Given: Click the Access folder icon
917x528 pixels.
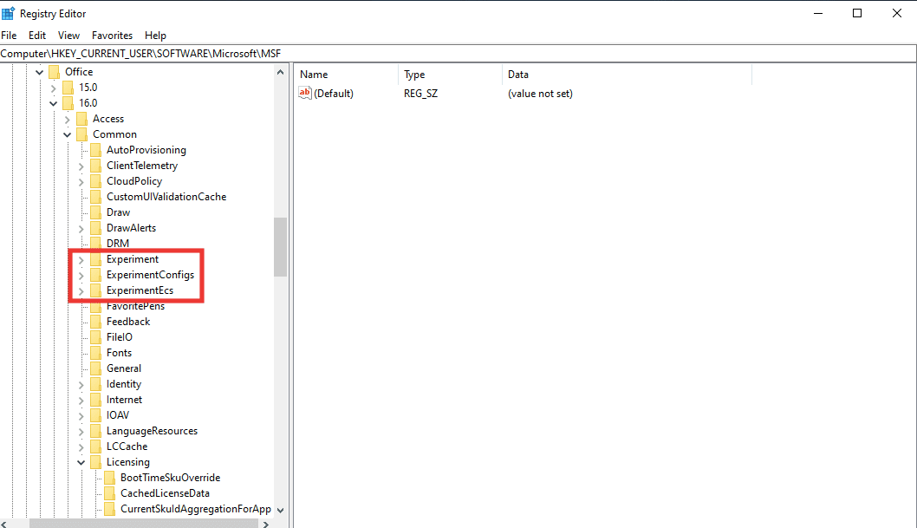Looking at the screenshot, I should coord(81,119).
